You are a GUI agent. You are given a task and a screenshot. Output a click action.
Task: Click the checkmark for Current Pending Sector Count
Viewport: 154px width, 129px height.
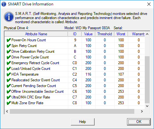point(9,86)
